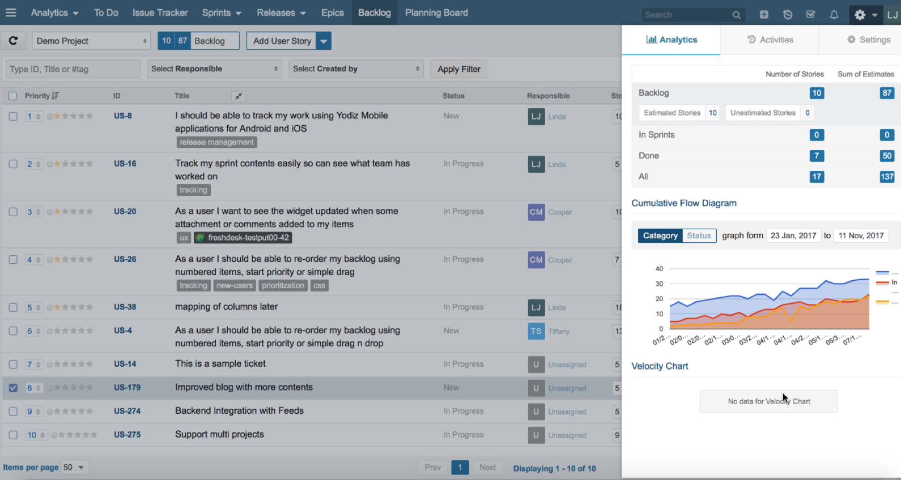Click the refresh backlog icon
901x480 pixels.
tap(14, 41)
